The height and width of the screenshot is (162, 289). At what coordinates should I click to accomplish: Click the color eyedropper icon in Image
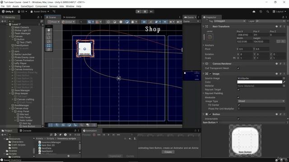pos(284,82)
